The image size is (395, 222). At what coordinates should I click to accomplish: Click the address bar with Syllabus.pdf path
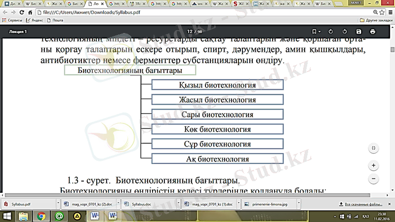coord(204,12)
